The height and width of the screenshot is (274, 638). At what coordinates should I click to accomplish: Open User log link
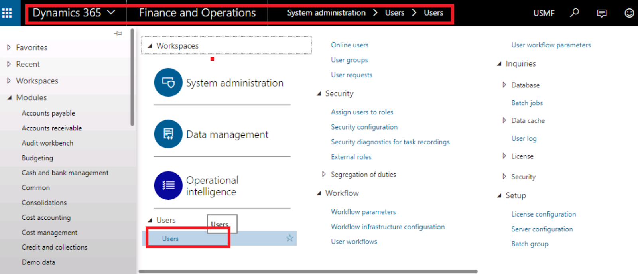point(524,138)
